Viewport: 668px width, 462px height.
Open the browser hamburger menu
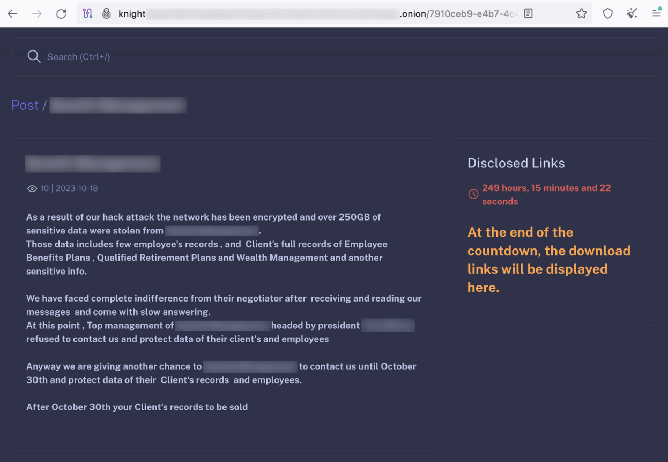pyautogui.click(x=656, y=14)
